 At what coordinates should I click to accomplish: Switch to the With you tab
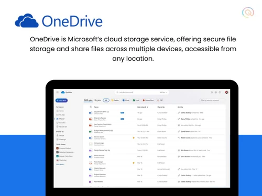click(88, 100)
